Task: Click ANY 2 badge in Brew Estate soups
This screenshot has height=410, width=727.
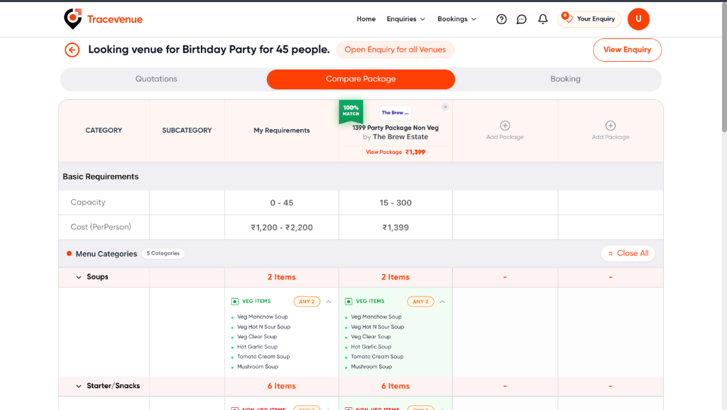Action: 420,301
